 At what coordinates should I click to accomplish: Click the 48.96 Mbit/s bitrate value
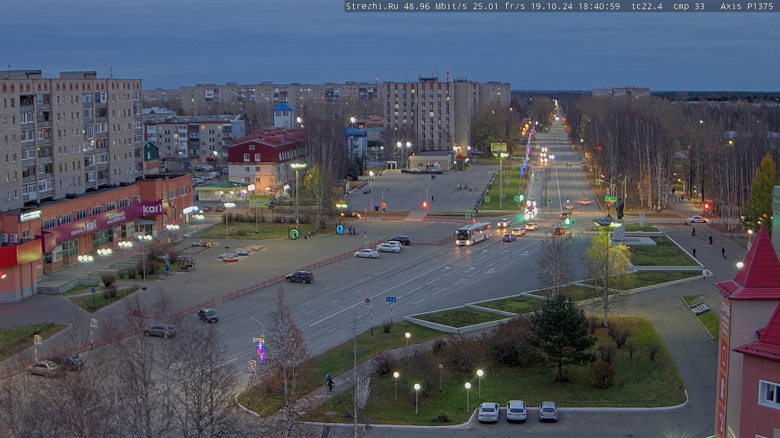pos(435,6)
